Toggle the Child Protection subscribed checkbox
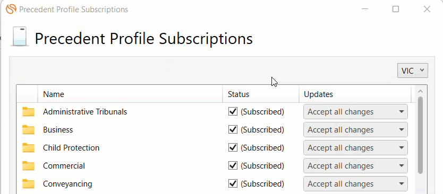The width and height of the screenshot is (443, 194). coord(233,148)
